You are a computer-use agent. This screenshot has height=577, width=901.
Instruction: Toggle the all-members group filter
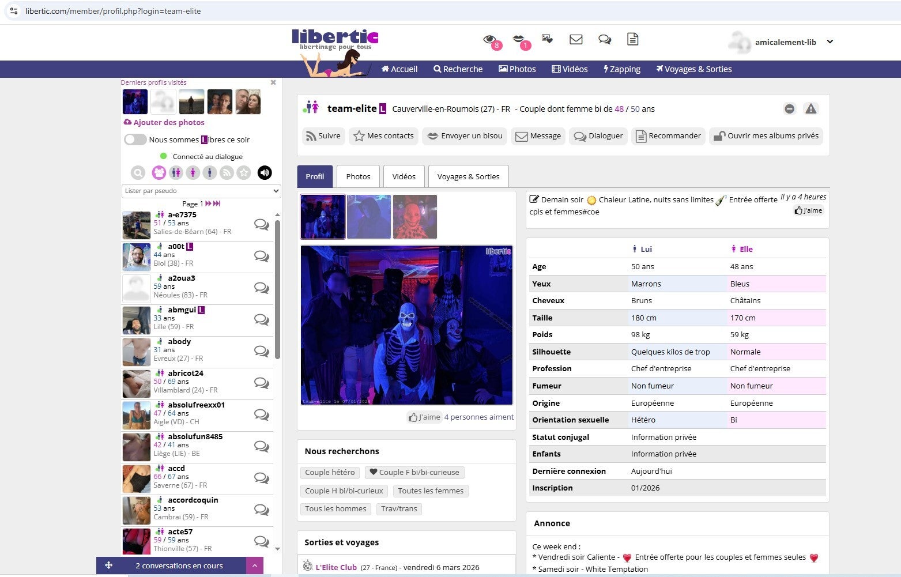pos(159,172)
